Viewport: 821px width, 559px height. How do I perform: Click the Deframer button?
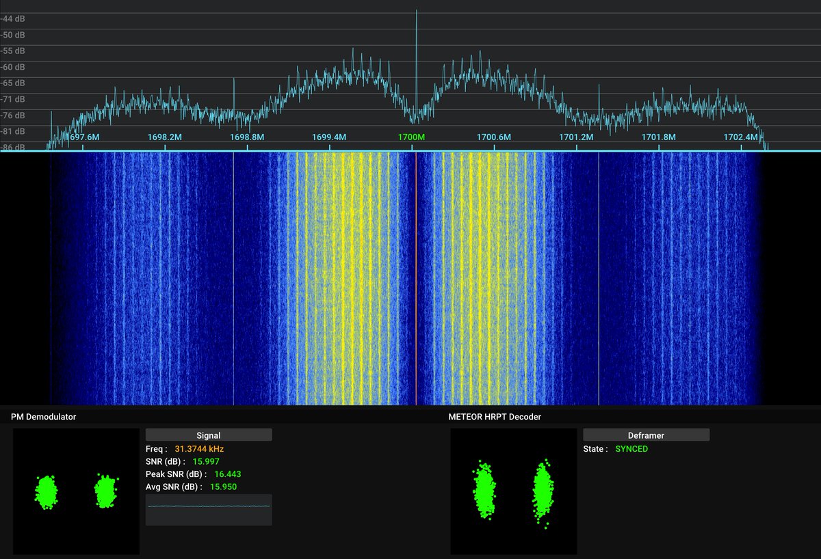[646, 435]
